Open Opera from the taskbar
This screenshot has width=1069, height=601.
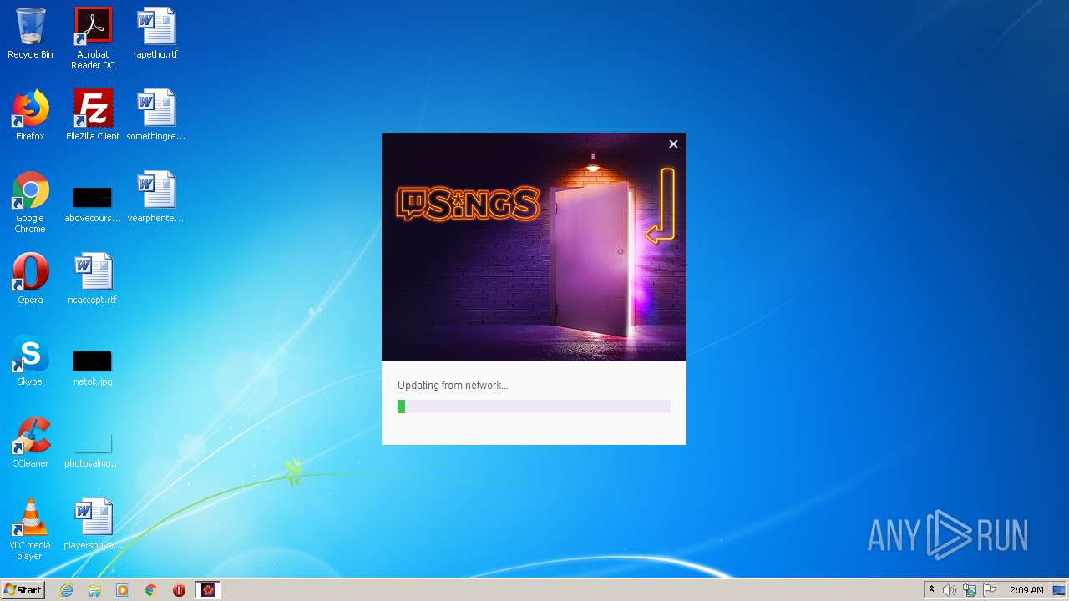pos(179,590)
